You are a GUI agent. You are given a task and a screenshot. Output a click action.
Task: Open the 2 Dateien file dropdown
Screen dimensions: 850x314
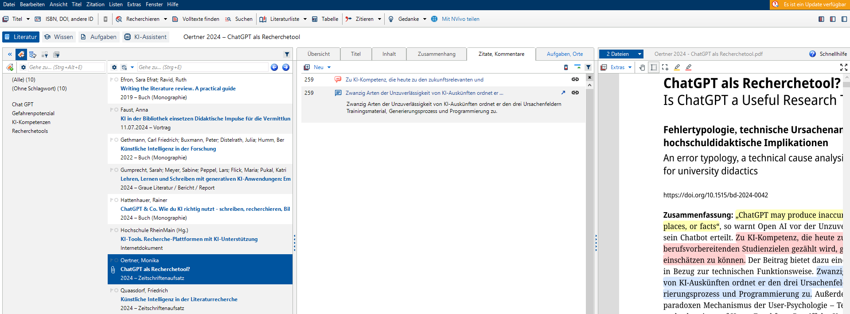pos(639,54)
